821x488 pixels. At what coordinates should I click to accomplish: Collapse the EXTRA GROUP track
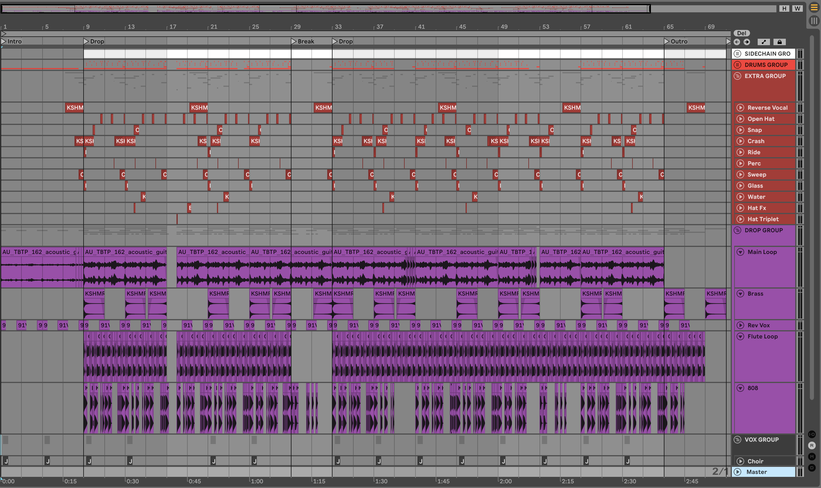pos(737,76)
